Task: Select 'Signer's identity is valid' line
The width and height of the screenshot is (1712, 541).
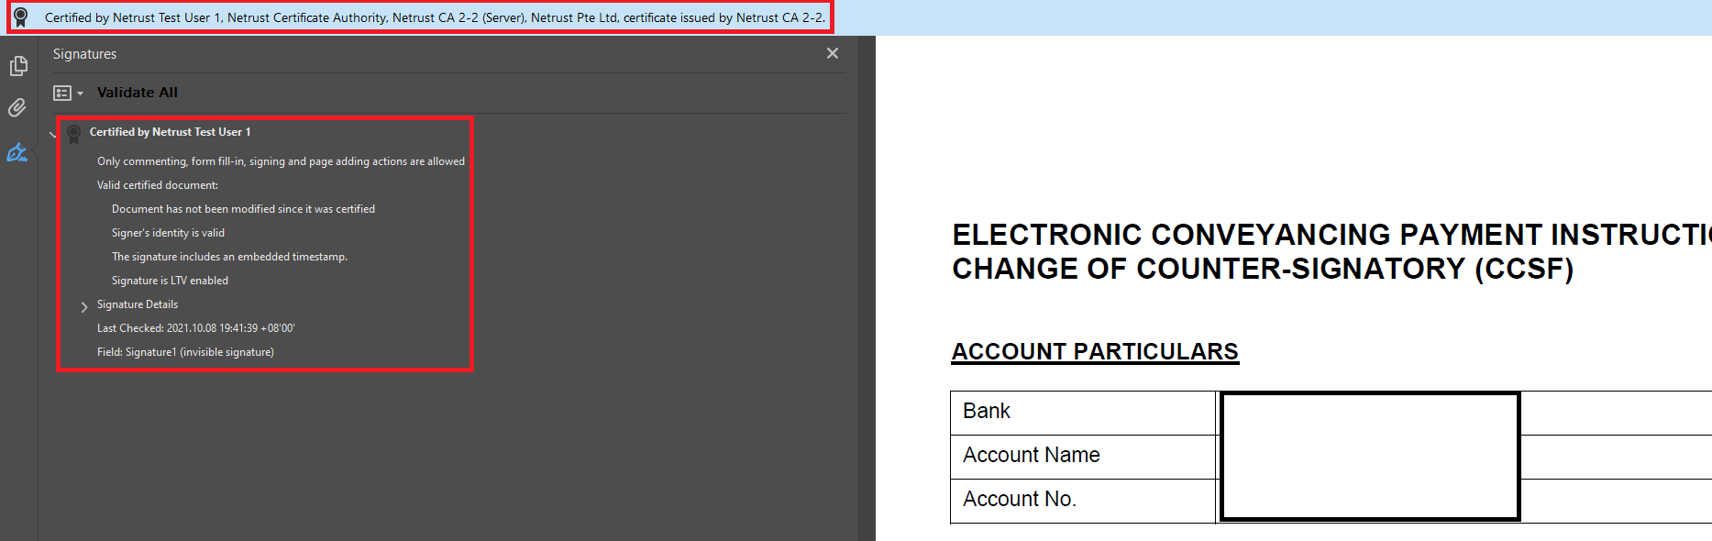Action: click(168, 233)
